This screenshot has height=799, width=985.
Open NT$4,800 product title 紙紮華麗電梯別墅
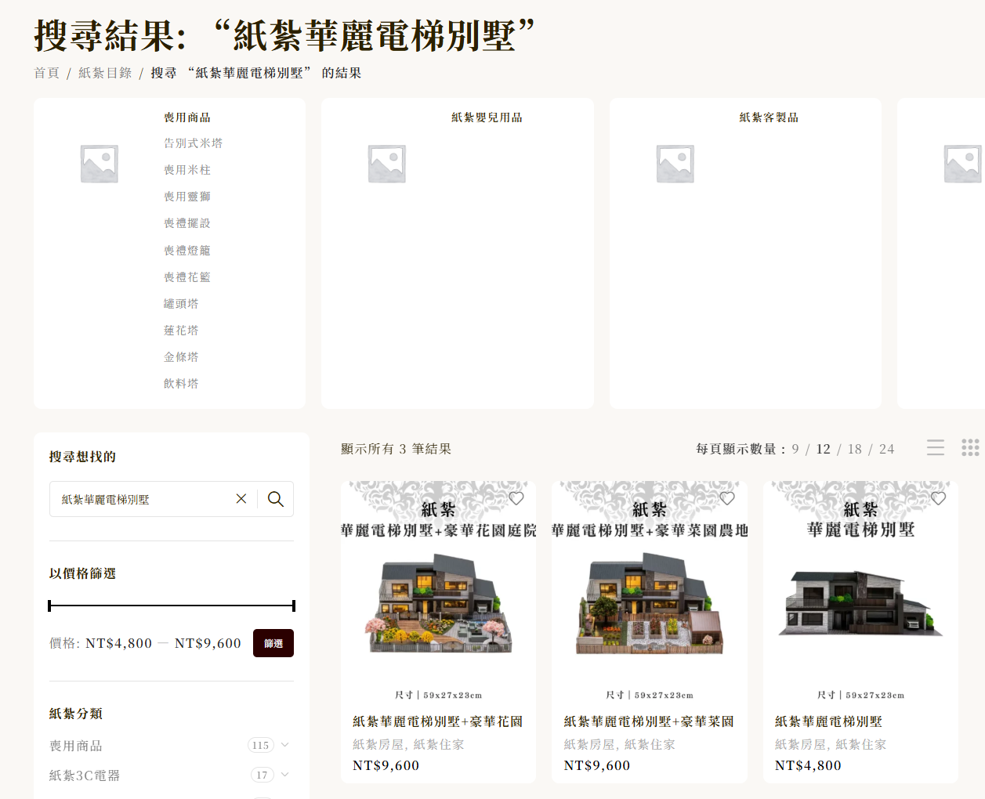point(828,721)
